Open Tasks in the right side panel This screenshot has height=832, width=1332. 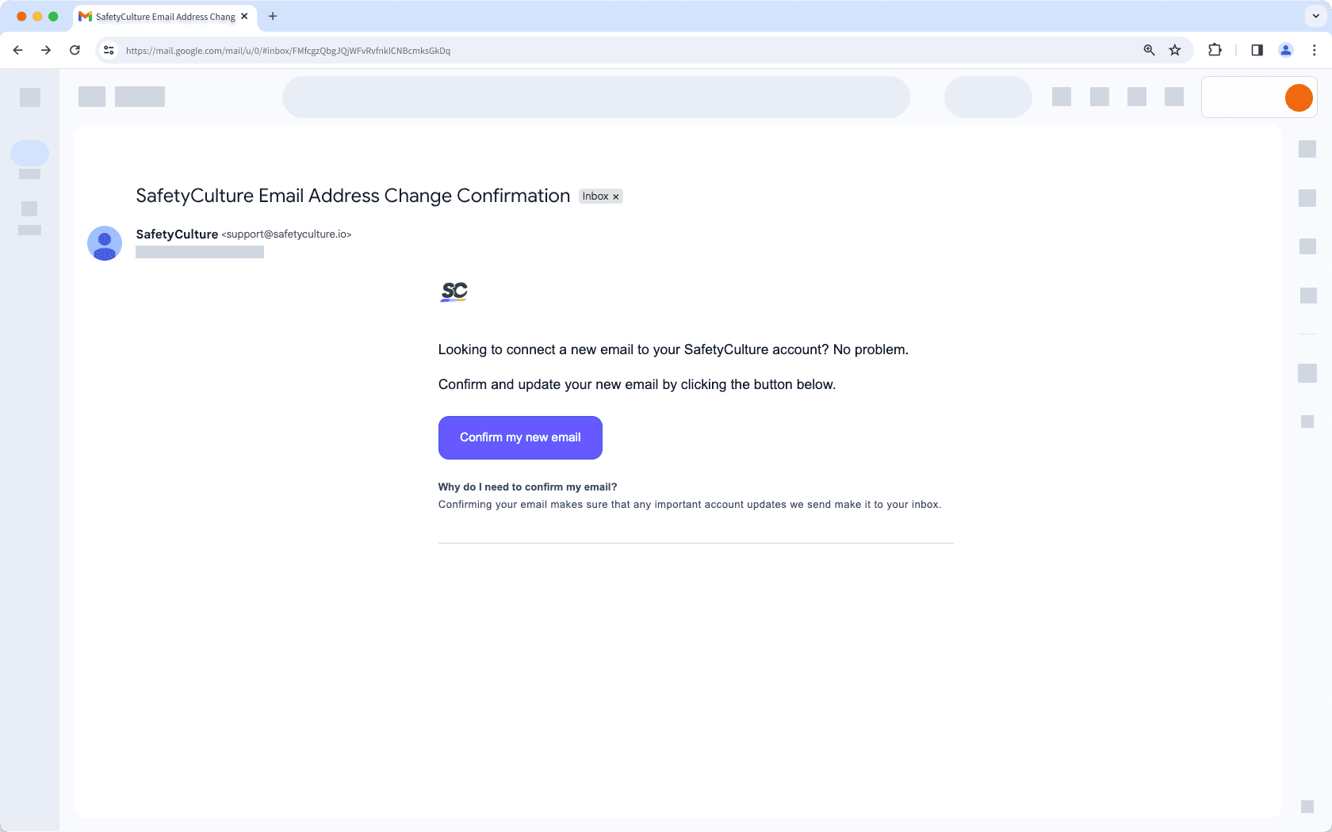1307,247
